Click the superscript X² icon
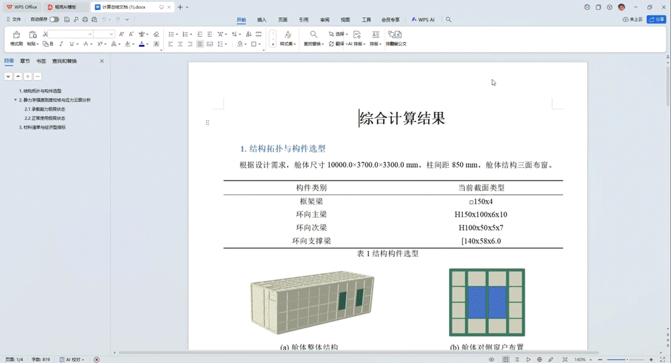Screen dimensions: 671x363 (x=100, y=44)
